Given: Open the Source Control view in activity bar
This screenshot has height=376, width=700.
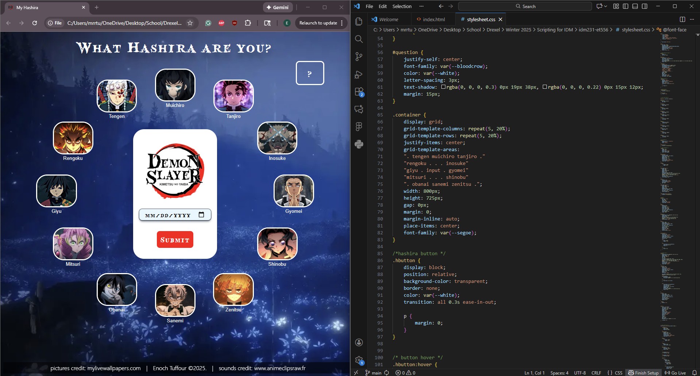Looking at the screenshot, I should (x=359, y=57).
